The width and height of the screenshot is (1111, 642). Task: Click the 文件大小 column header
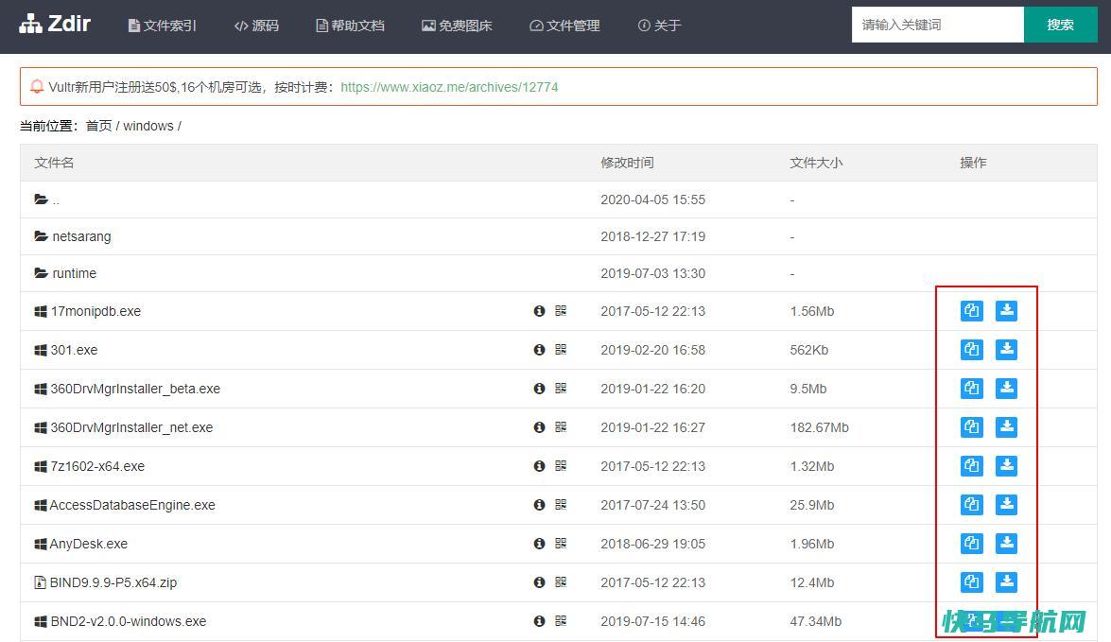tap(816, 163)
